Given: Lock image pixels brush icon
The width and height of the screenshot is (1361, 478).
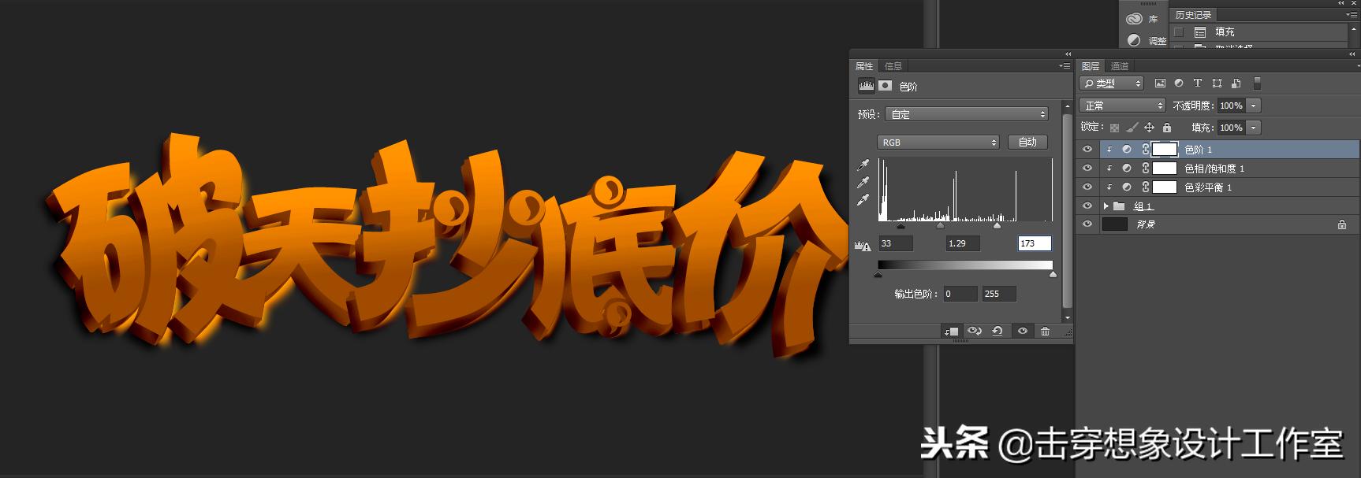Looking at the screenshot, I should tap(1132, 128).
